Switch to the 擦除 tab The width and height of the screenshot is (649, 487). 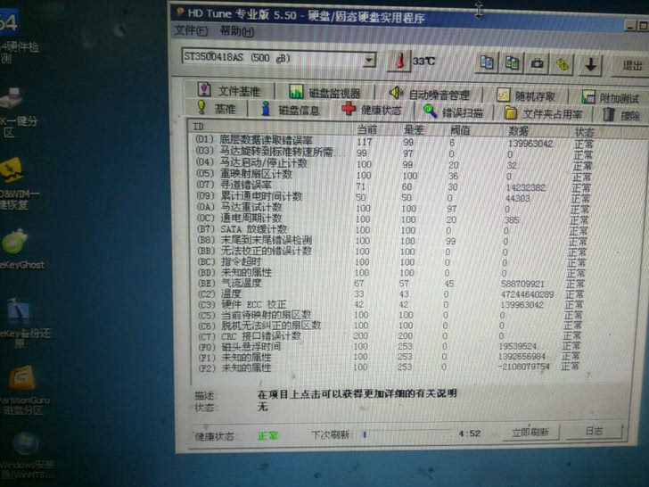622,115
